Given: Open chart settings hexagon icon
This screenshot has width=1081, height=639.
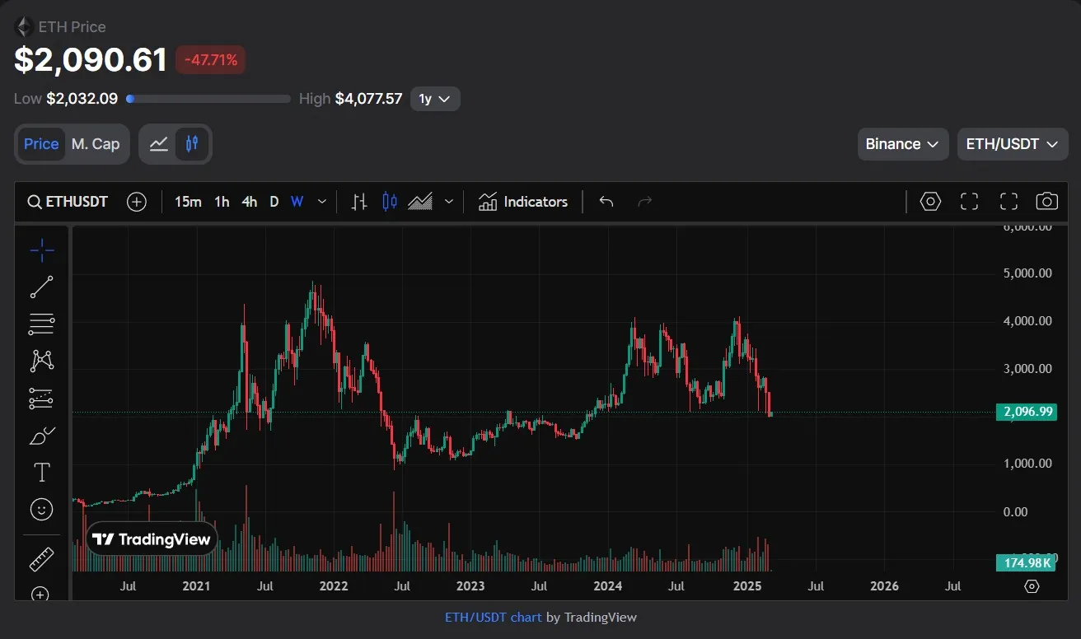Looking at the screenshot, I should [930, 202].
